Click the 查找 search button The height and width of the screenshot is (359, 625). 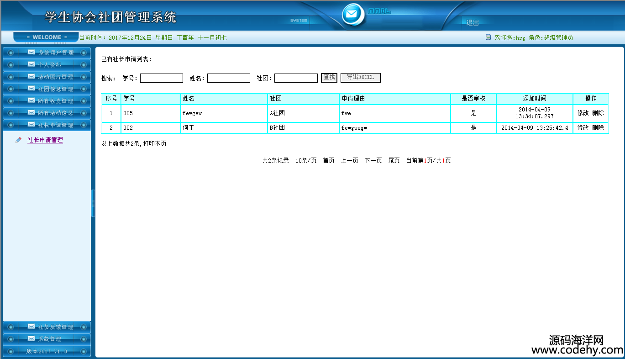tap(329, 78)
